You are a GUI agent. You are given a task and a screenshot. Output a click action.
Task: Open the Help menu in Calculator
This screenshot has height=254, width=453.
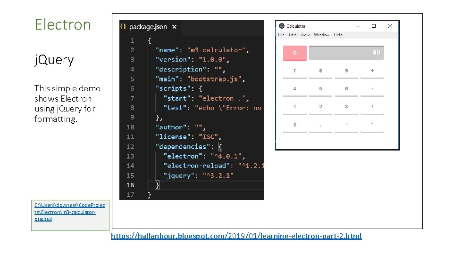(338, 35)
